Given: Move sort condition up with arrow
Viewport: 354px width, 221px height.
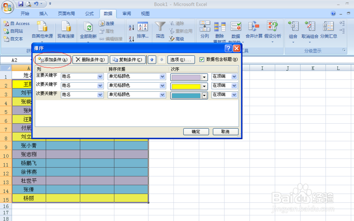Looking at the screenshot, I should click(152, 60).
